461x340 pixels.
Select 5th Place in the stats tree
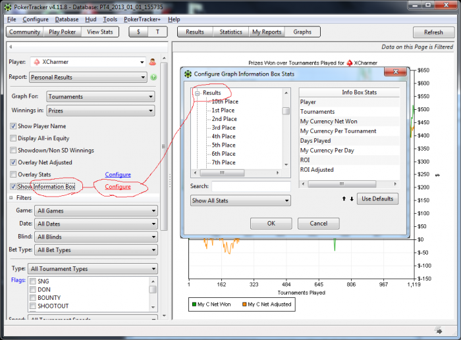[x=223, y=145]
